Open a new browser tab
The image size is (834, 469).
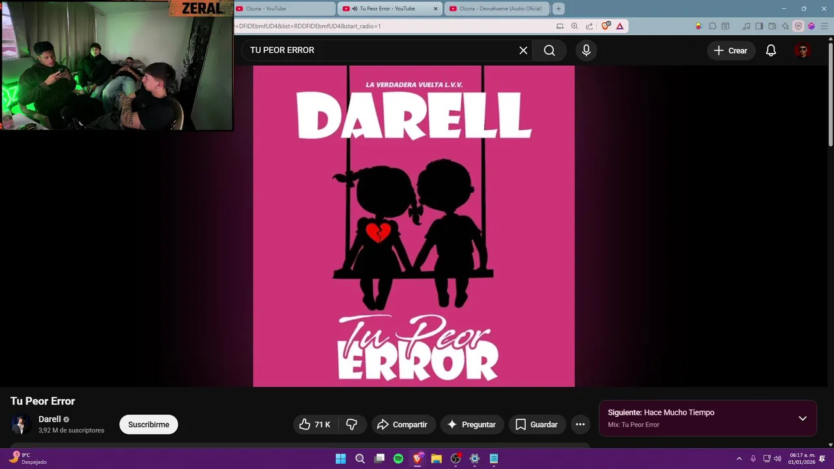(x=558, y=8)
